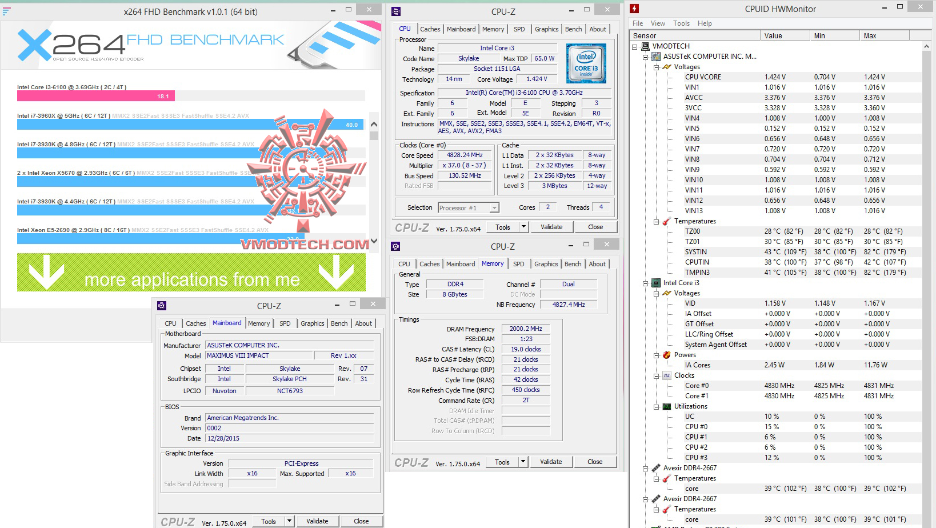Collapse the second Avexir DDR4-2667 node
This screenshot has width=936, height=528.
coord(646,499)
